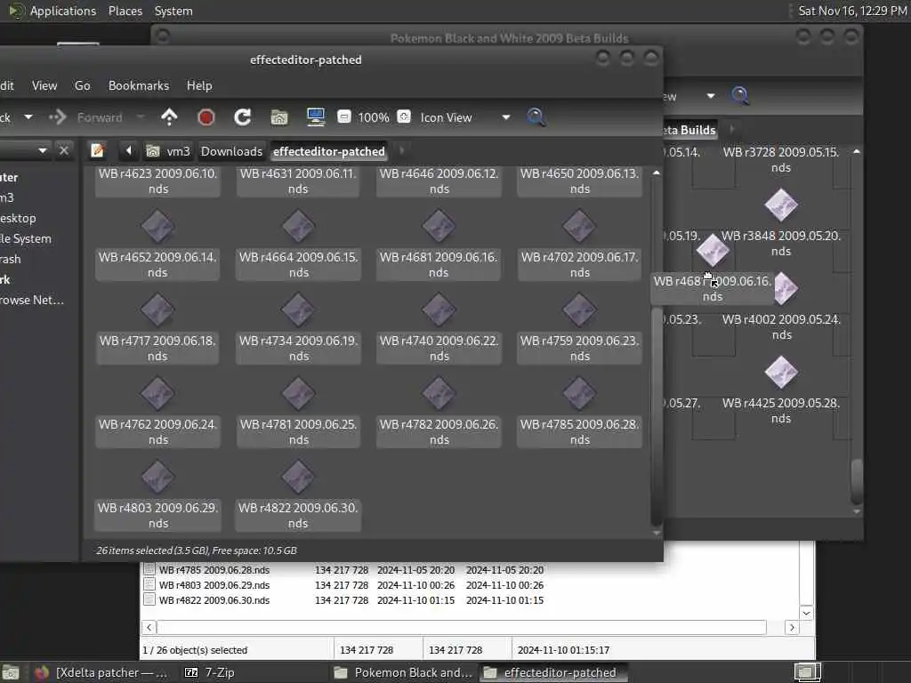Select the WB r4740 2009.06.22.nds file icon

pos(439,310)
